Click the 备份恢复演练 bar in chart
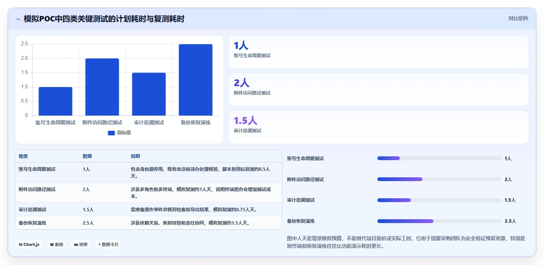The width and height of the screenshot is (544, 265). (195, 80)
